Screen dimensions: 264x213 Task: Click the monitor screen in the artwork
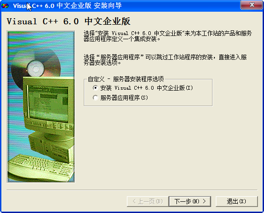point(48,103)
